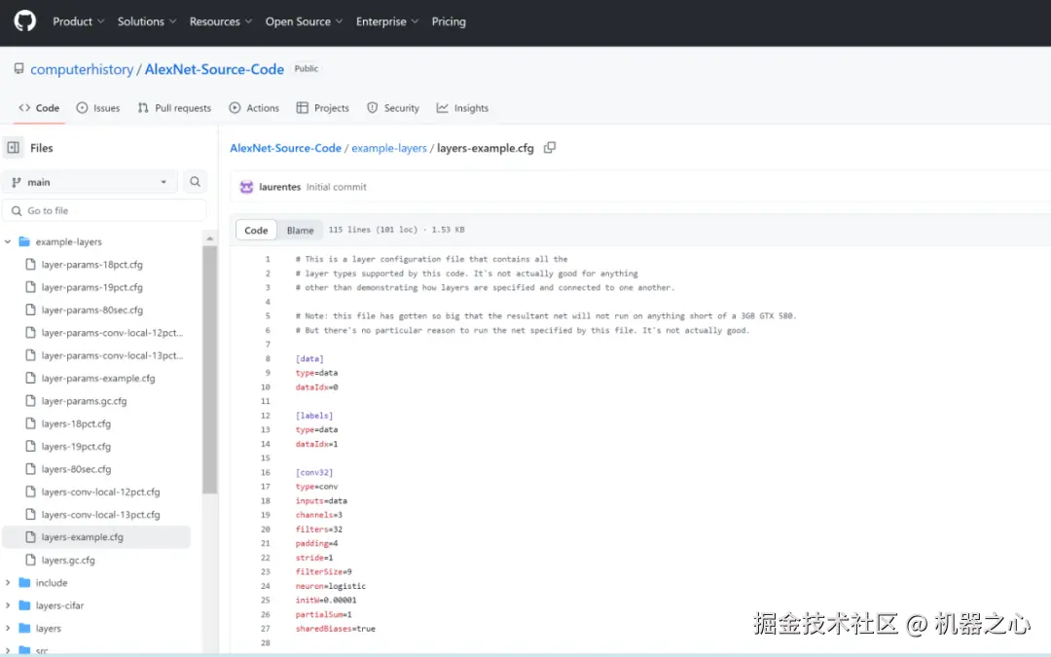Image resolution: width=1051 pixels, height=657 pixels.
Task: Click the [labels] section header text
Action: 314,416
